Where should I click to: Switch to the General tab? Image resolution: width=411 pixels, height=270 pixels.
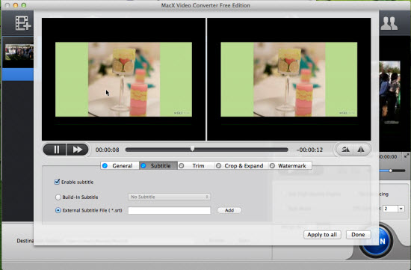click(x=120, y=165)
